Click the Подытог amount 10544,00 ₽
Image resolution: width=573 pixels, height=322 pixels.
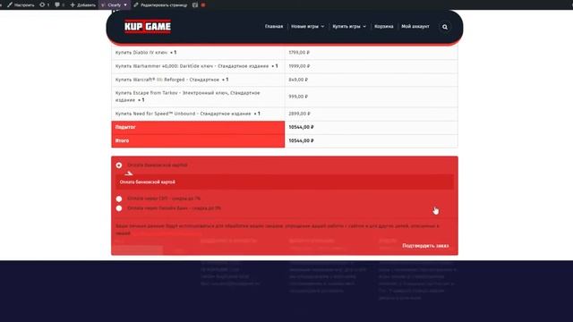pyautogui.click(x=301, y=127)
